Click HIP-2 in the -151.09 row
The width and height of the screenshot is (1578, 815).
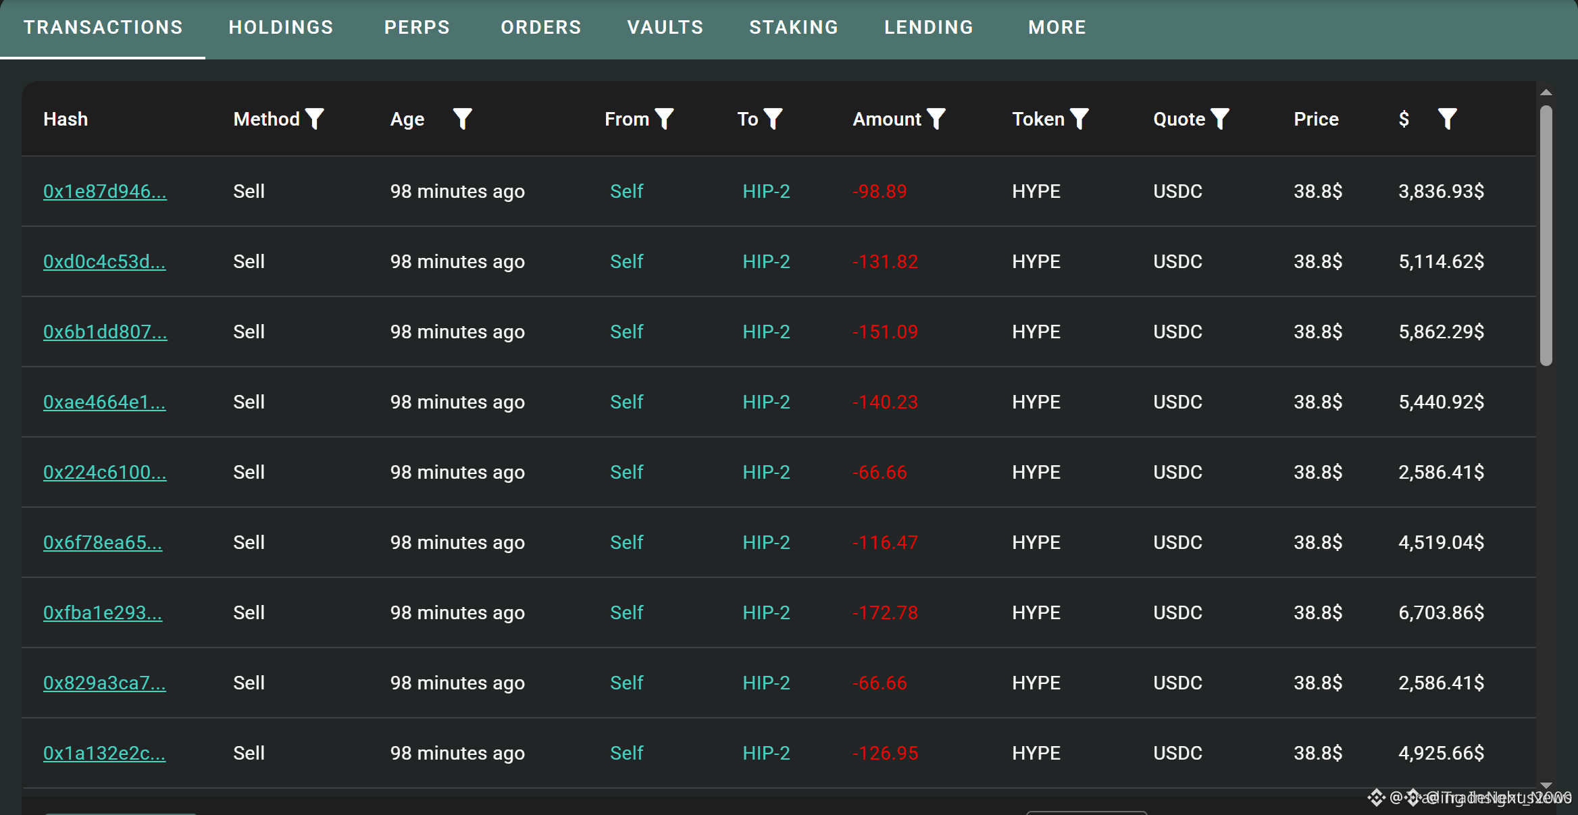click(766, 332)
